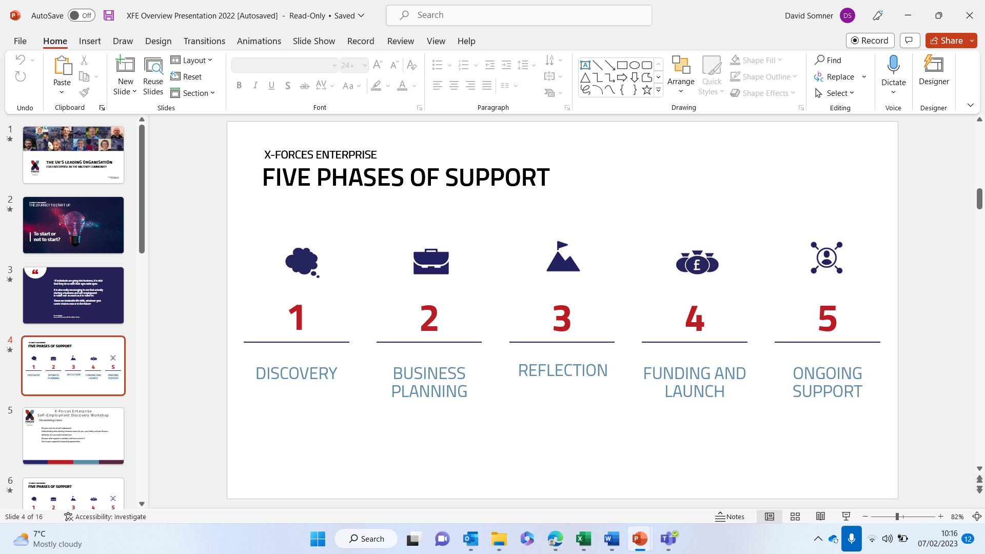Open Reading View from status bar
The height and width of the screenshot is (554, 985).
(x=820, y=517)
